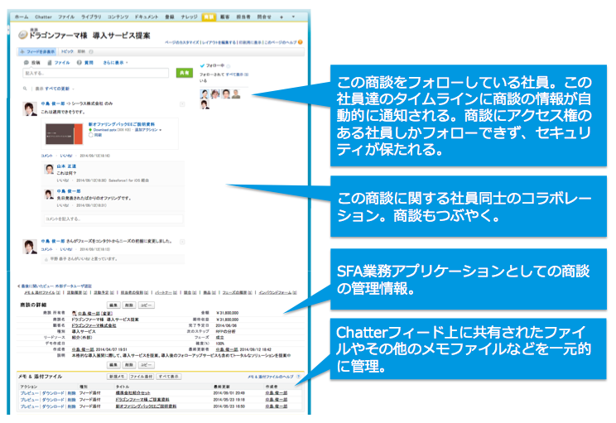Open the presentation file thumbnail preview
The width and height of the screenshot is (616, 423).
coord(64,134)
